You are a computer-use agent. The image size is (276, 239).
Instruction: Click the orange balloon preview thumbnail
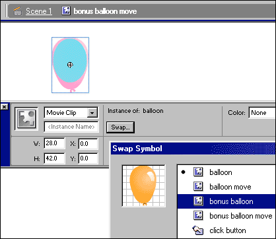pyautogui.click(x=143, y=186)
